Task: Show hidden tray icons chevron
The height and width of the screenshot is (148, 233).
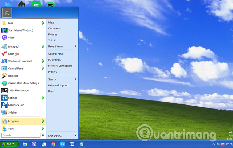Action: pyautogui.click(x=214, y=144)
